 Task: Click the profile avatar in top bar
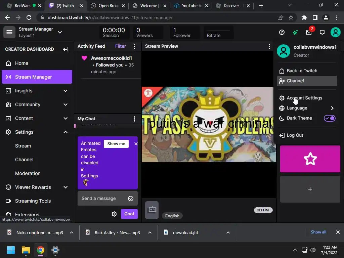click(x=336, y=32)
